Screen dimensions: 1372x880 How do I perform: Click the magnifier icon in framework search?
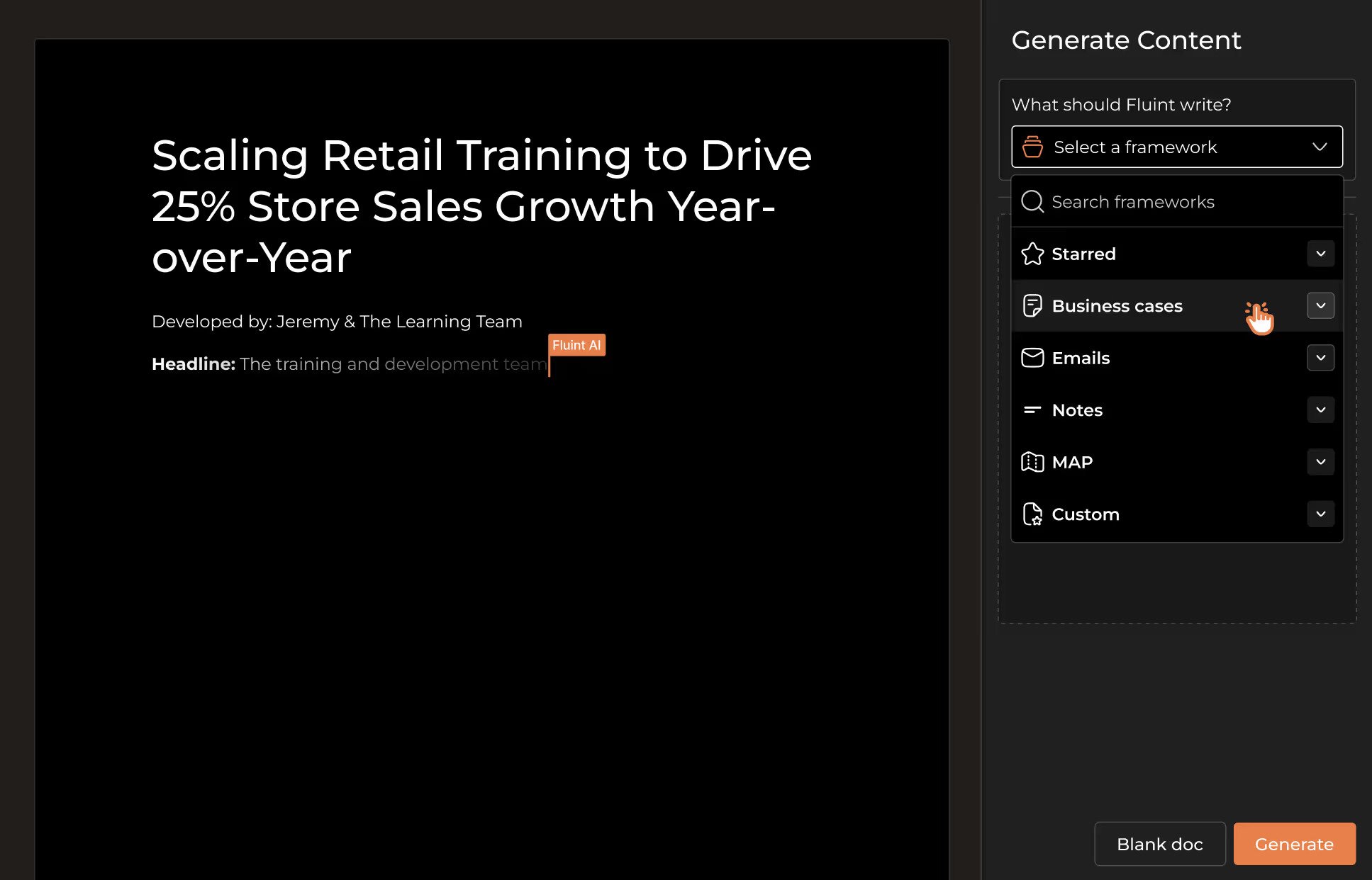click(x=1032, y=202)
